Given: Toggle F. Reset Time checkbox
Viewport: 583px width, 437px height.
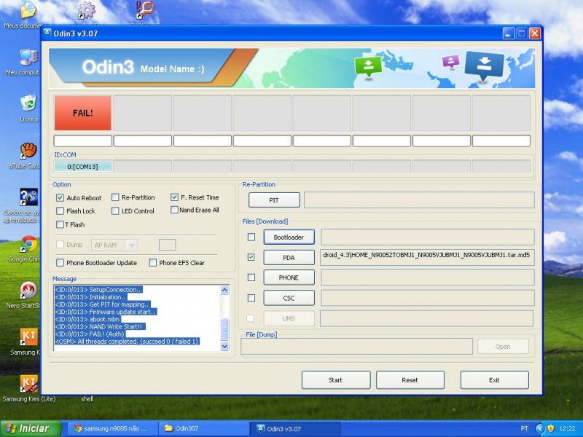Looking at the screenshot, I should 174,197.
